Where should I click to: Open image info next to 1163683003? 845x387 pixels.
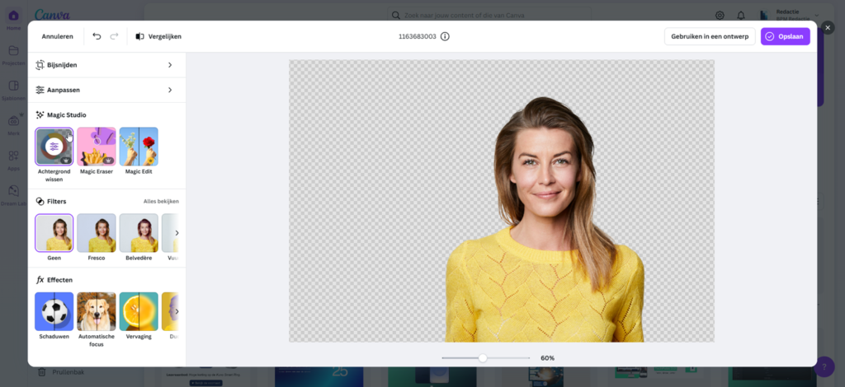click(445, 36)
